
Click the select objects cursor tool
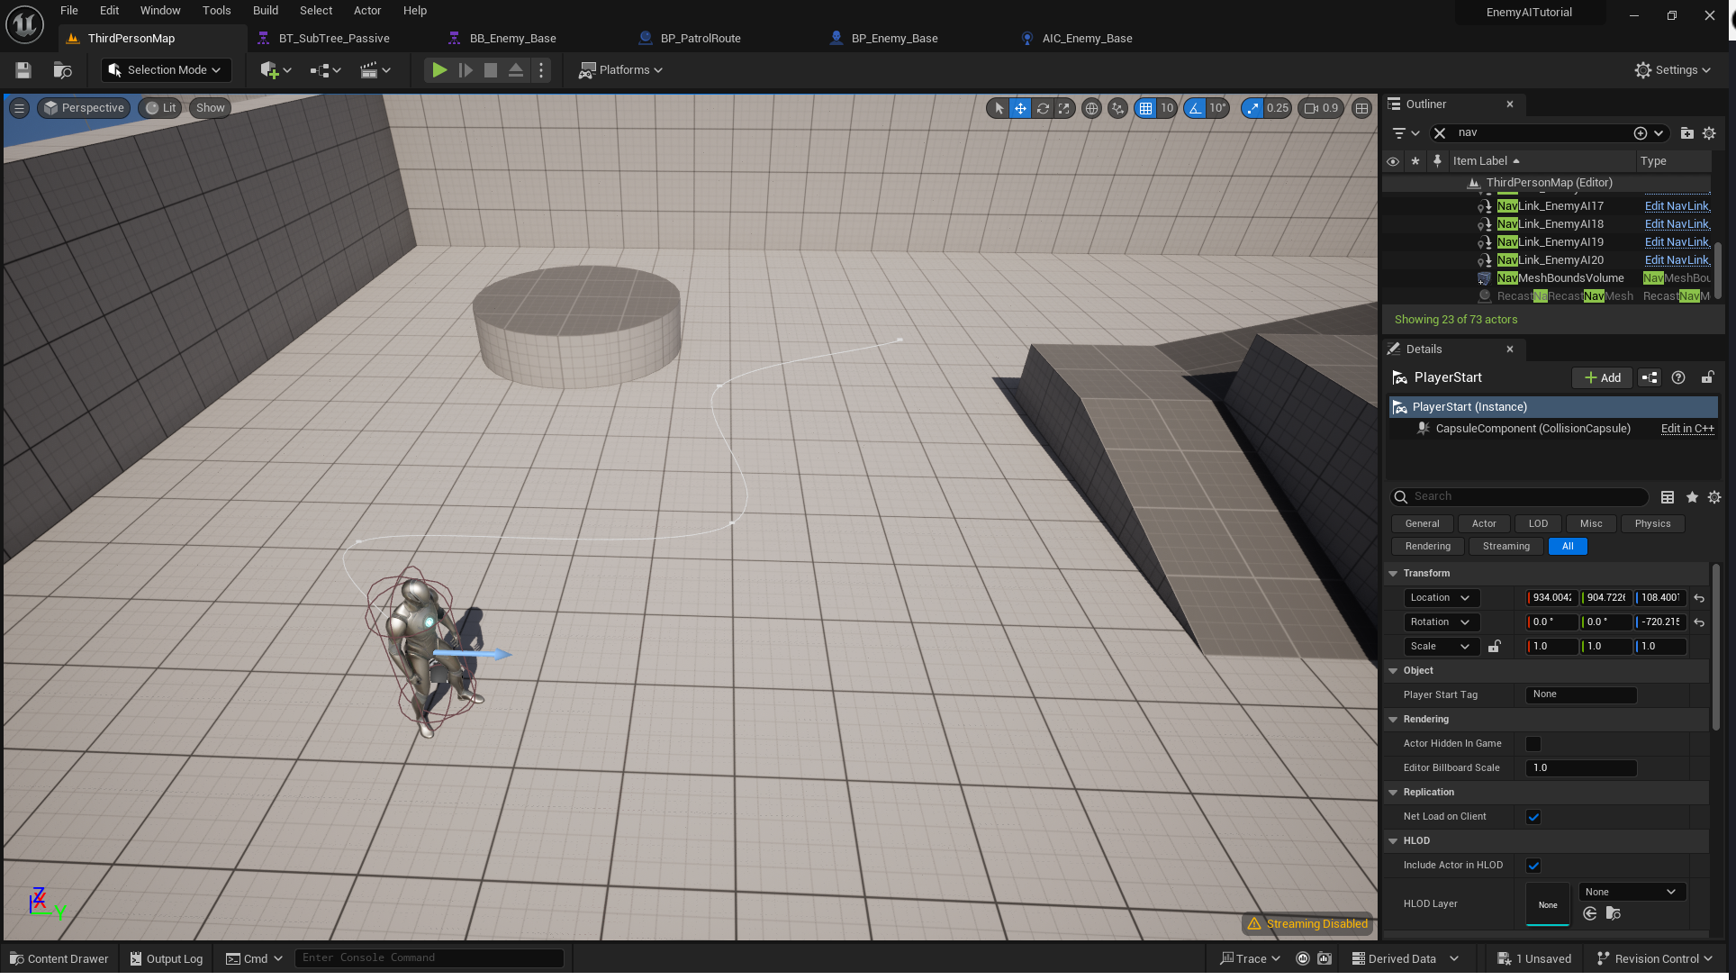(x=999, y=108)
